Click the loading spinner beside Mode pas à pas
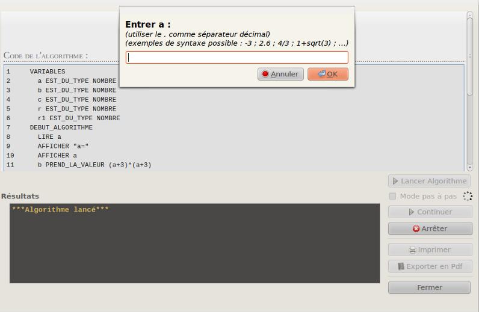This screenshot has width=479, height=312. pyautogui.click(x=467, y=196)
